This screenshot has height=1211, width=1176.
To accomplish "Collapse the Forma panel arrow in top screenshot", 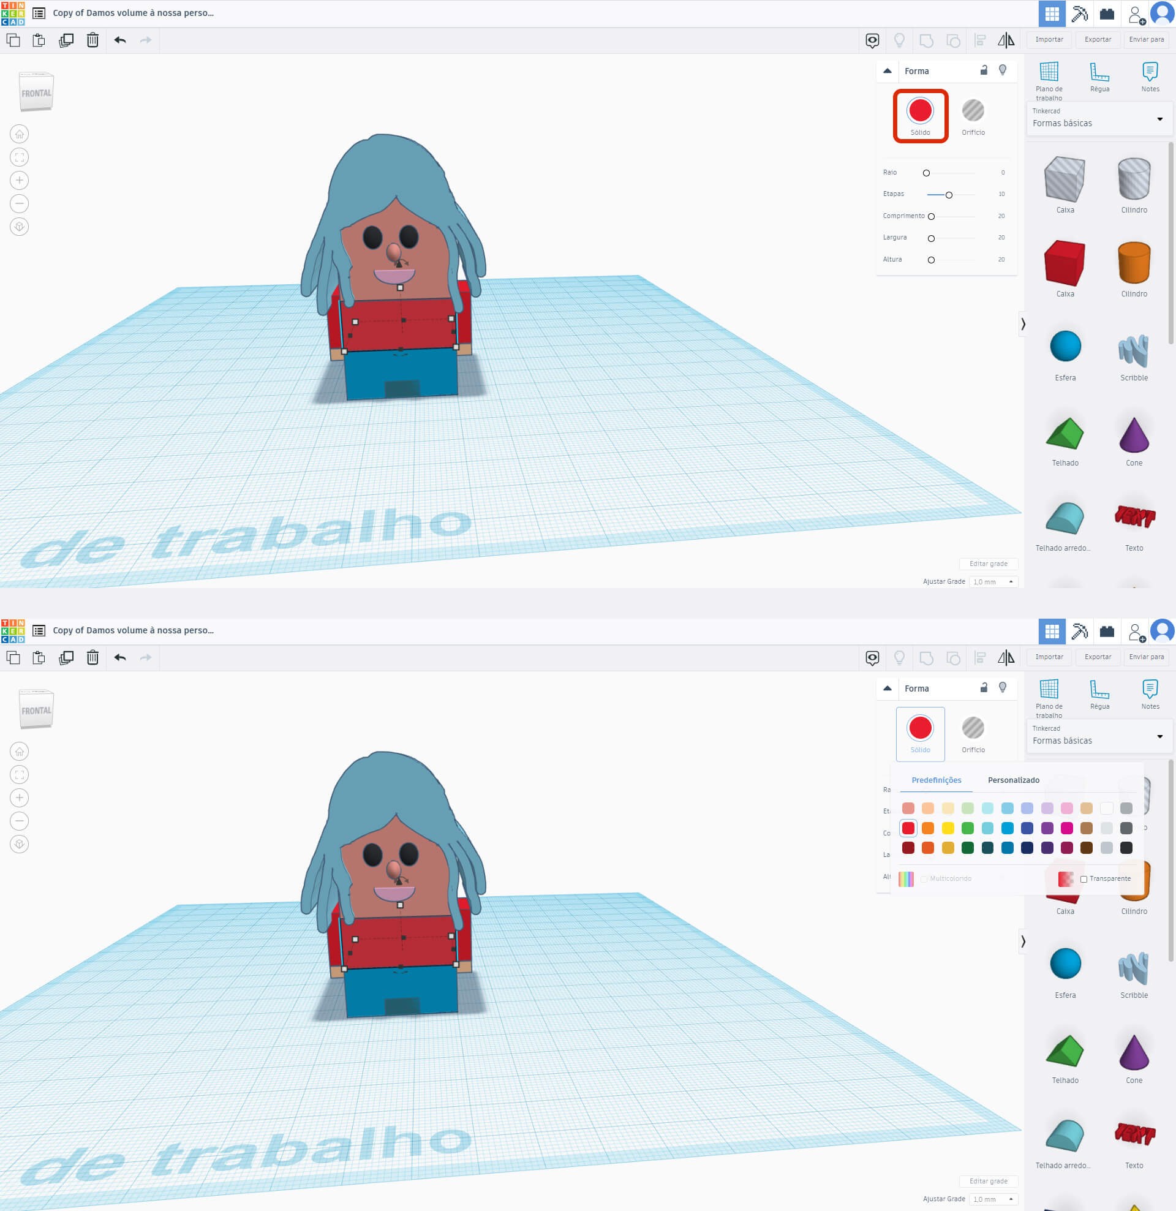I will coord(888,71).
